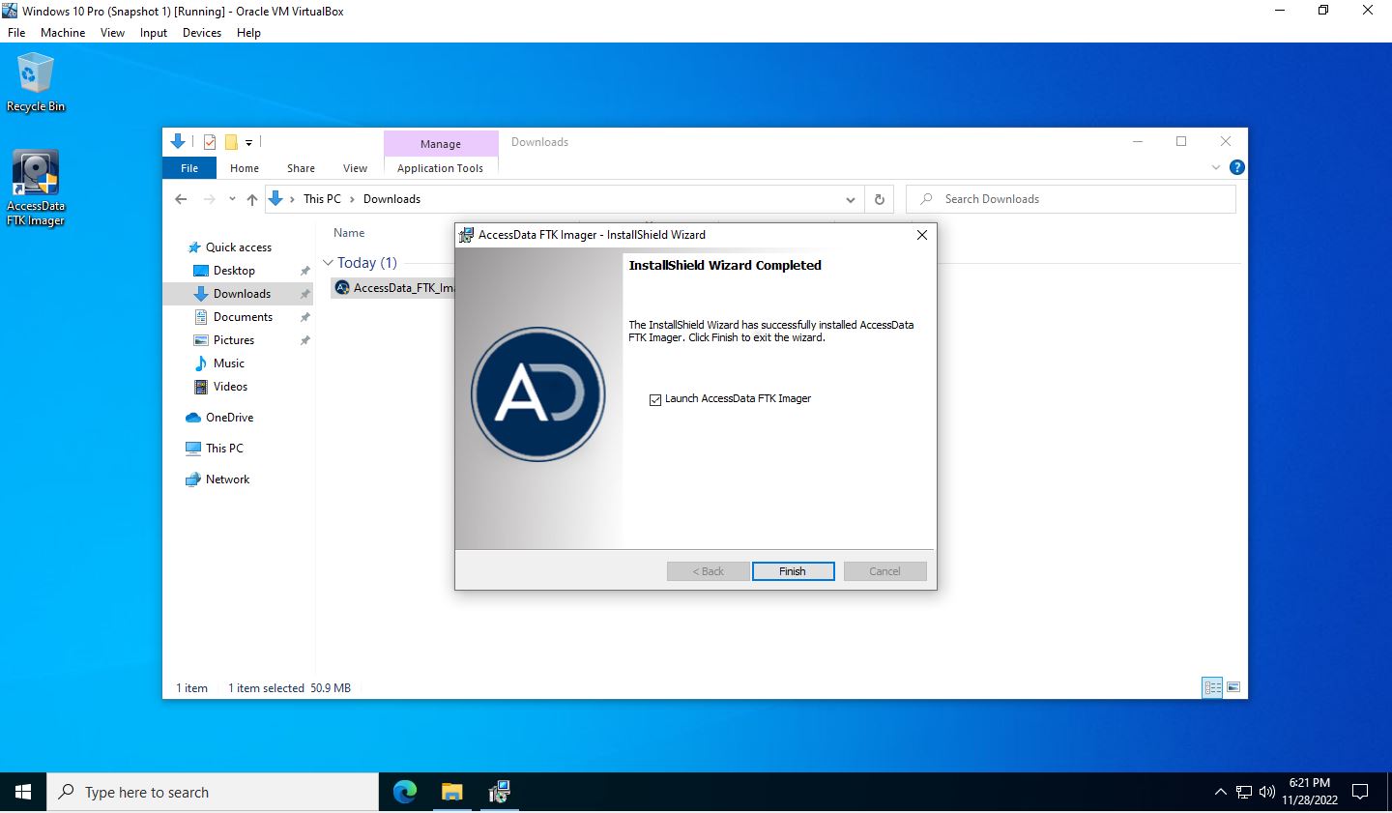Click the Explorer quick access down-arrow icon
Image resolution: width=1392 pixels, height=813 pixels.
(178, 141)
